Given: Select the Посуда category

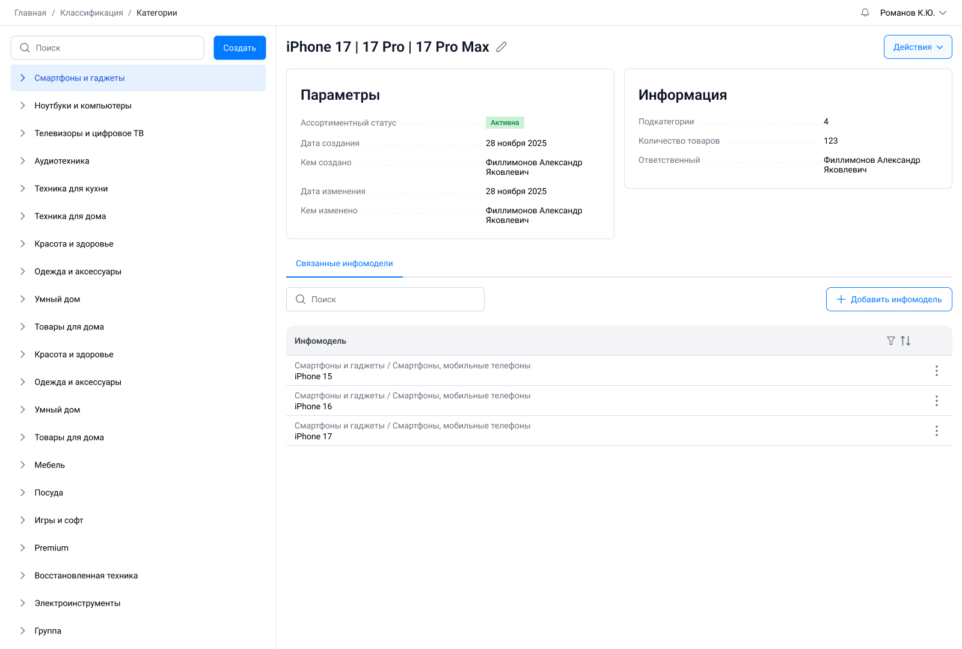Looking at the screenshot, I should point(138,493).
